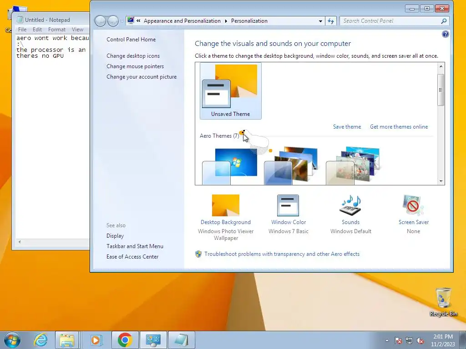This screenshot has width=466, height=349.
Task: Open the View menu in Notepad
Action: point(77,30)
